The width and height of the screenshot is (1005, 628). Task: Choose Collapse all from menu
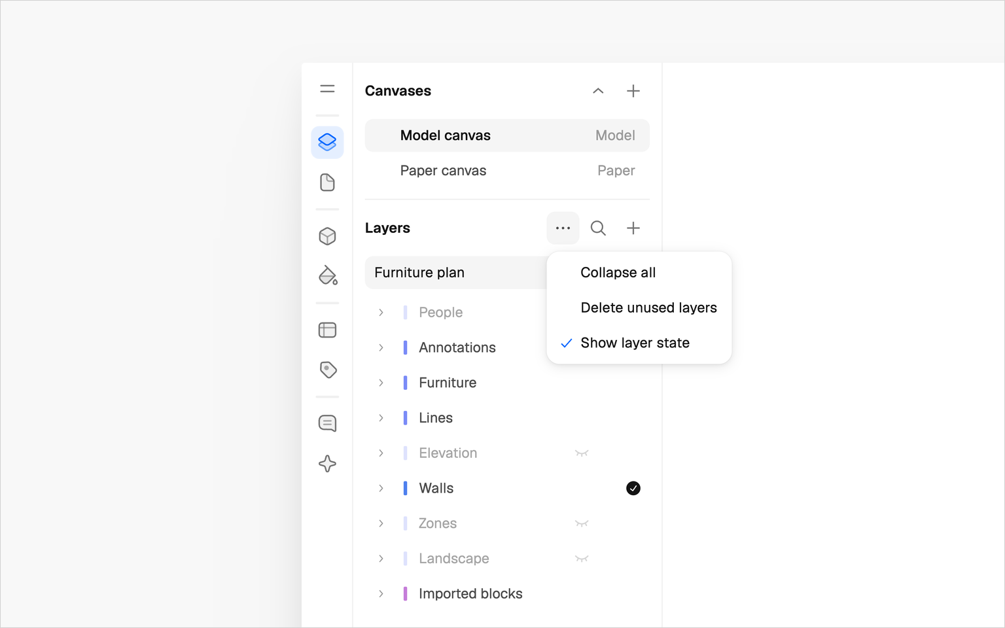(x=639, y=273)
